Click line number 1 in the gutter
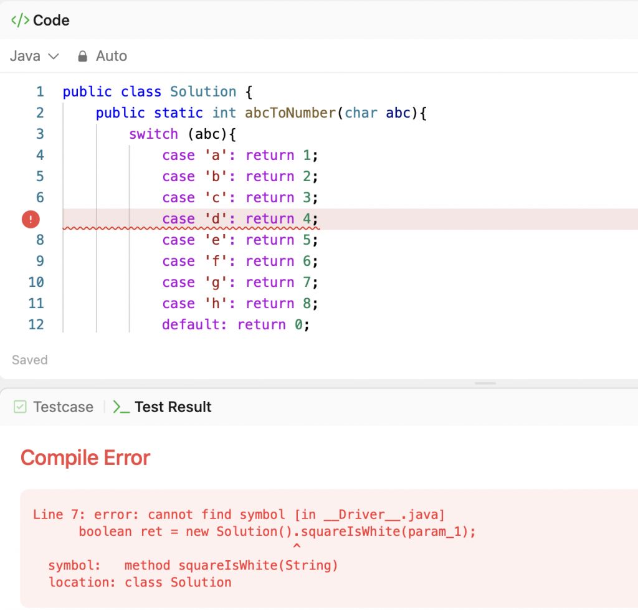Image resolution: width=638 pixels, height=610 pixels. (x=40, y=92)
